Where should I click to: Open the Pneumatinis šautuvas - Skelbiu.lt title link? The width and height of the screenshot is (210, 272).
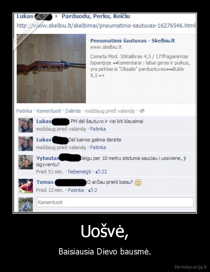[x=133, y=41]
